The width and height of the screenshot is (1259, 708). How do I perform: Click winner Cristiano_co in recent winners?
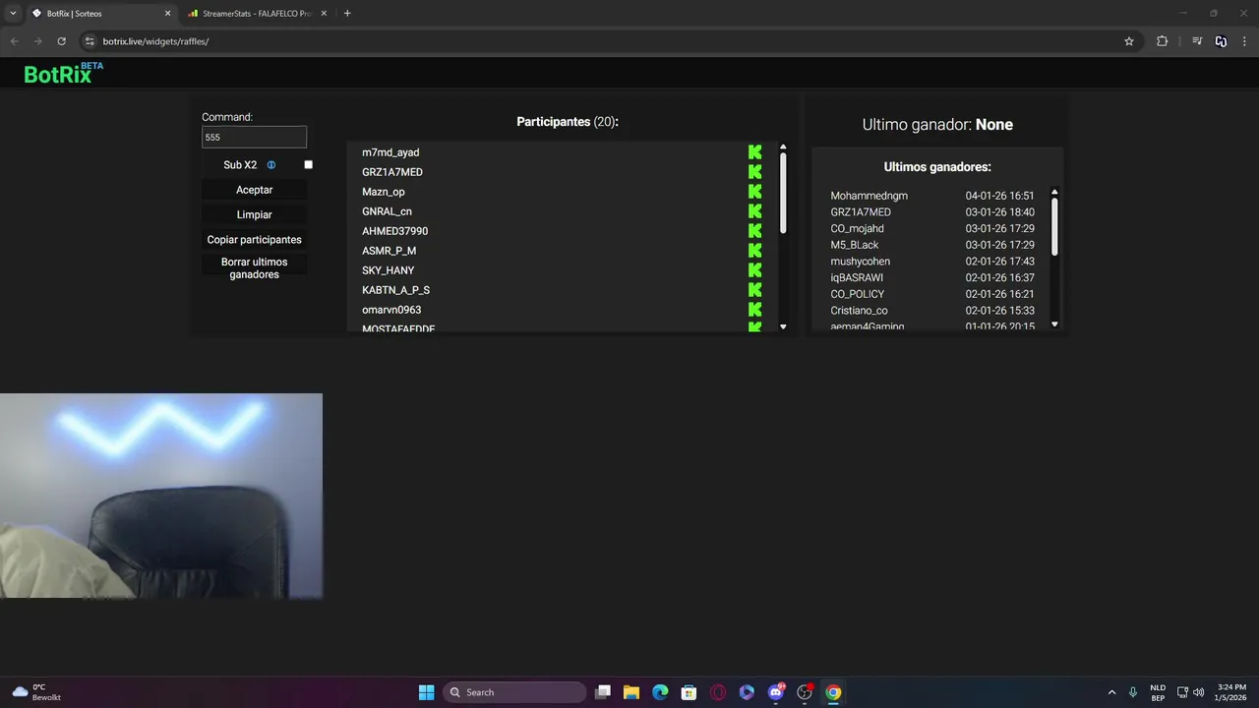859,311
